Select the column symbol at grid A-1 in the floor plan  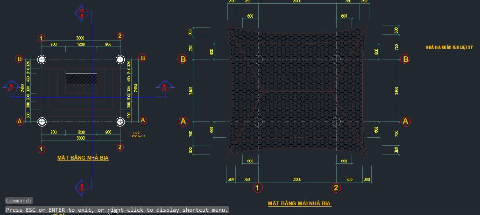(42, 122)
